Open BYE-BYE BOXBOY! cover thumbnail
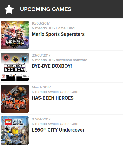 point(15,67)
